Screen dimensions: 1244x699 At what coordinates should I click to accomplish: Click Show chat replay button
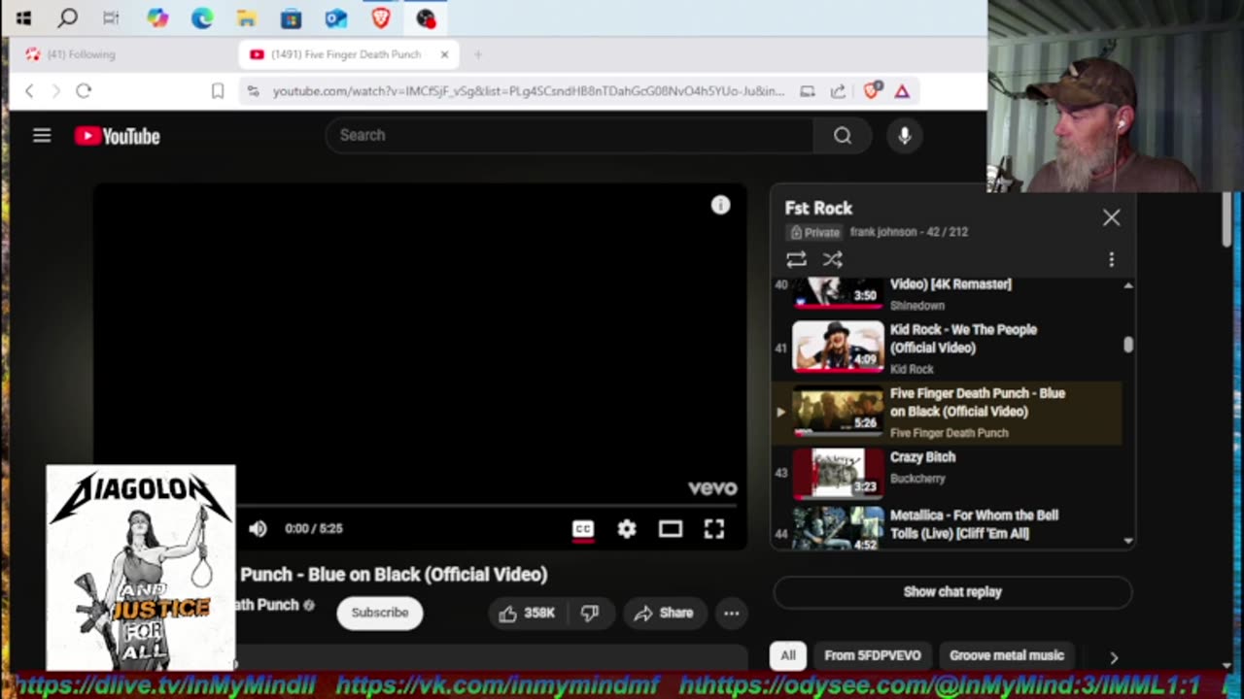[x=952, y=591]
